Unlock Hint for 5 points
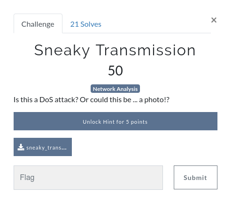232x210 pixels. (x=116, y=121)
